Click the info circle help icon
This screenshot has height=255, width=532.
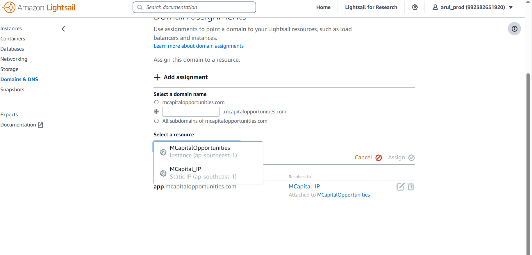coord(514,29)
